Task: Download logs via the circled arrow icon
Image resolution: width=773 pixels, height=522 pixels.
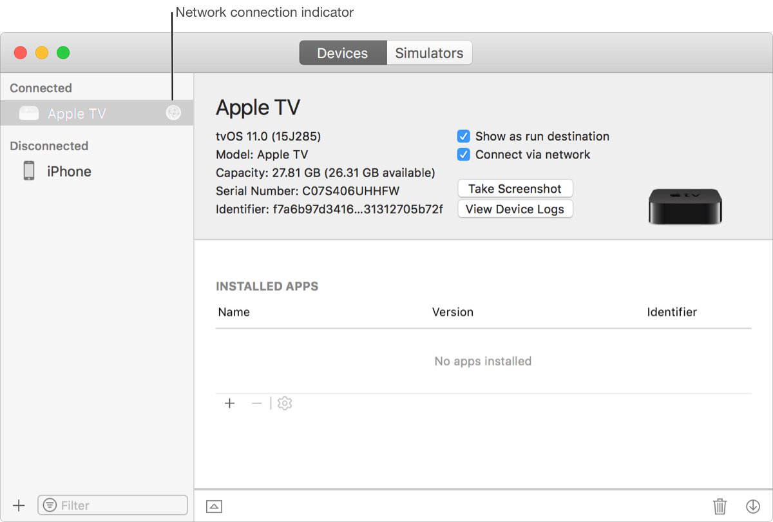Action: click(x=753, y=506)
